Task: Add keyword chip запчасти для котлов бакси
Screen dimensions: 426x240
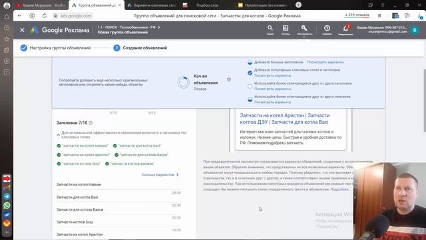Action: pos(142,155)
